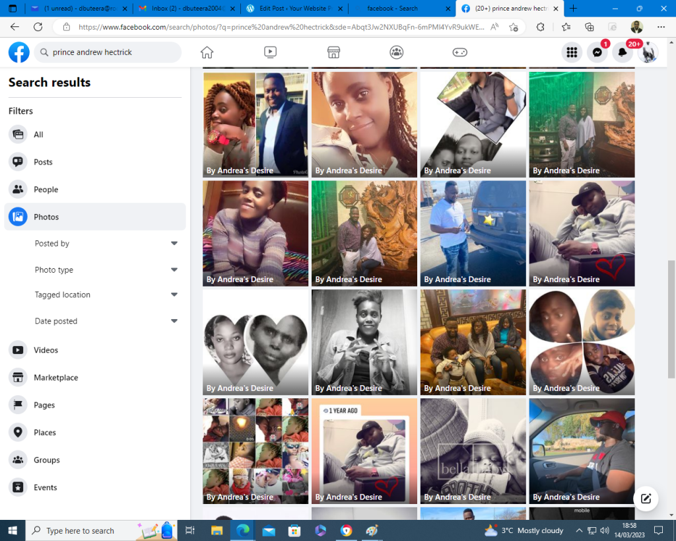This screenshot has height=541, width=676.
Task: Open Windows Start menu on taskbar
Action: pyautogui.click(x=13, y=530)
